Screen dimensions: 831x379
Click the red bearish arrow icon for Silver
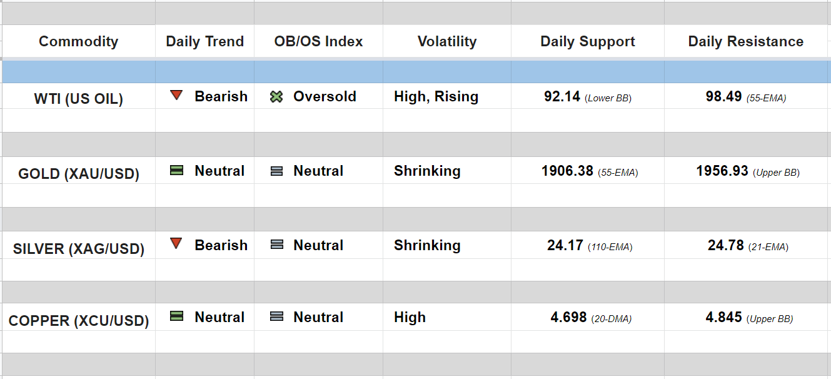click(177, 244)
